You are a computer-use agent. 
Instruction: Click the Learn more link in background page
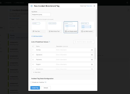pyautogui.click(x=14, y=18)
